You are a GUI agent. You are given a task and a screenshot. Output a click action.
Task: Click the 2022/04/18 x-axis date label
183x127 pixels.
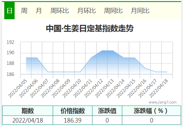(x=158, y=88)
